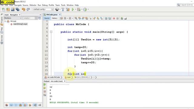Select main(String[] args) in Navigator
Image resolution: width=194 pixels, height=109 pixels.
point(20,24)
